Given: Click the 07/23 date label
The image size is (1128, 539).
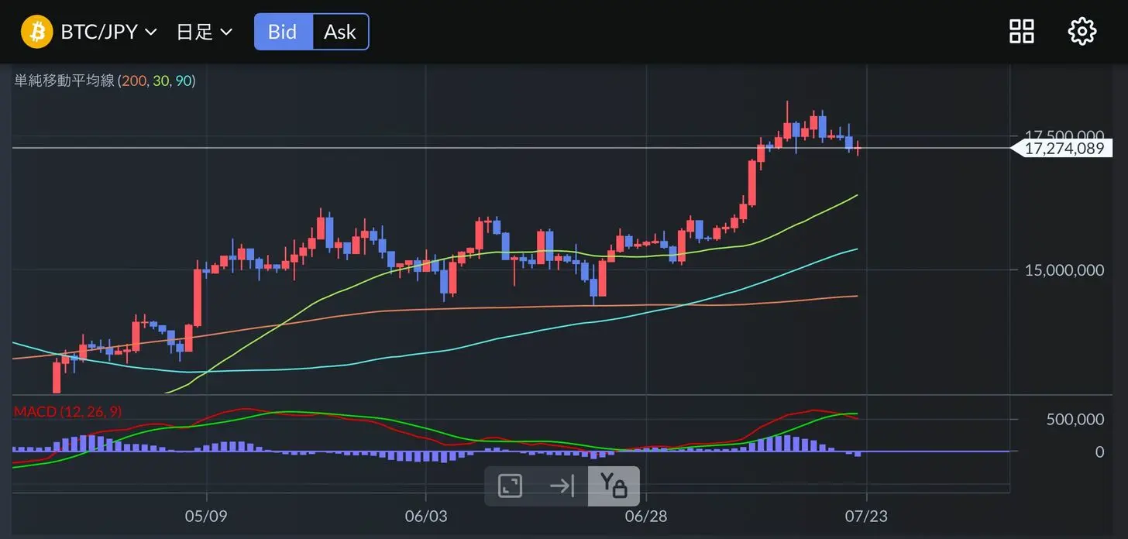Looking at the screenshot, I should click(x=866, y=516).
